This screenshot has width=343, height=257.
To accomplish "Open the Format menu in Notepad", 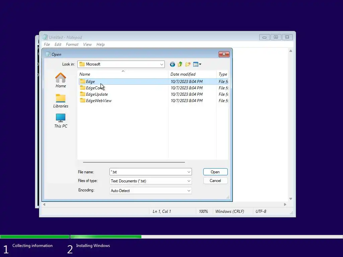I will tap(72, 45).
